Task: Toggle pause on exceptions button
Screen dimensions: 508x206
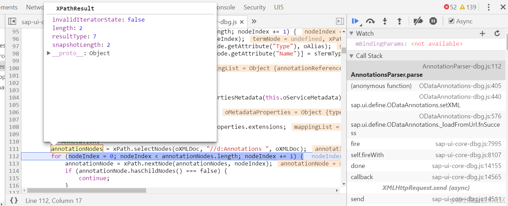Action: [x=433, y=21]
